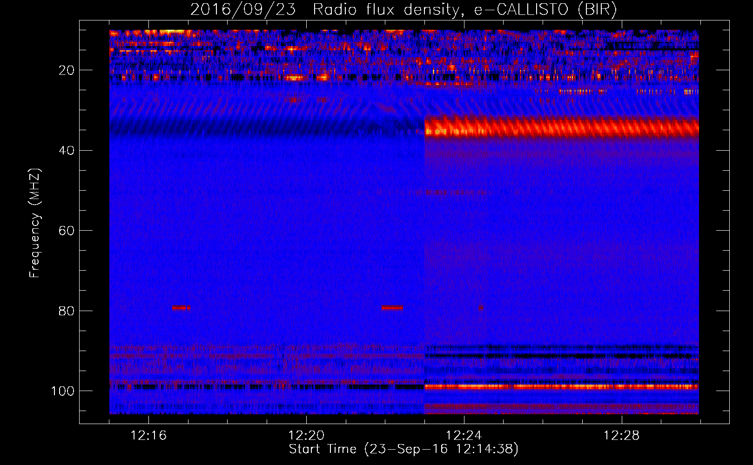The width and height of the screenshot is (753, 465).
Task: Click the red 80 MHz burst near 12:22
Action: tap(392, 307)
